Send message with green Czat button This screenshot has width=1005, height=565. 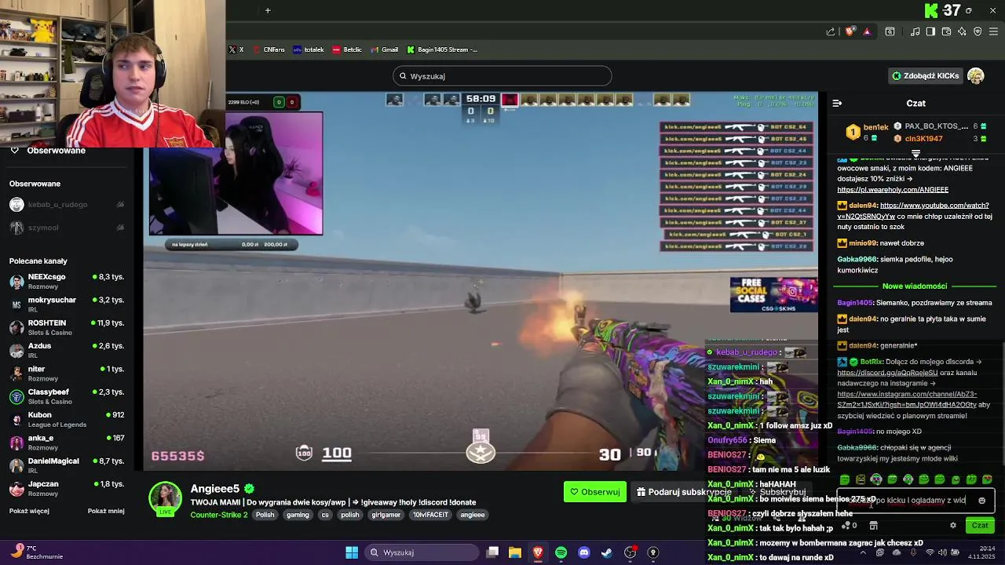[980, 526]
